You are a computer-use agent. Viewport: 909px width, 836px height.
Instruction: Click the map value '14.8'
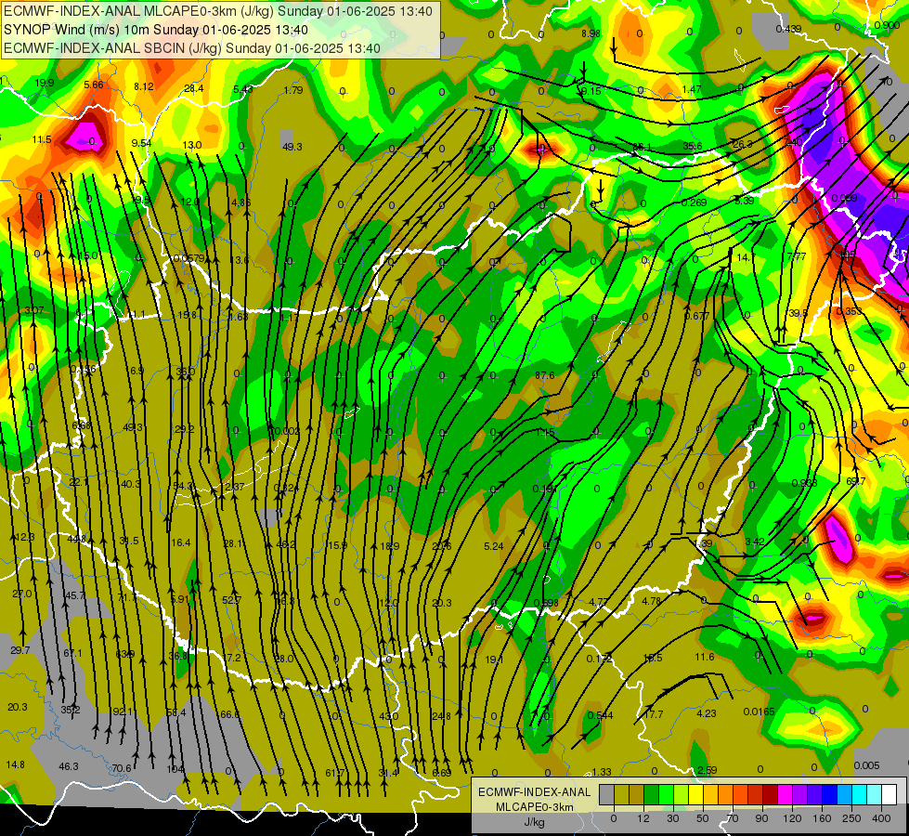click(15, 764)
